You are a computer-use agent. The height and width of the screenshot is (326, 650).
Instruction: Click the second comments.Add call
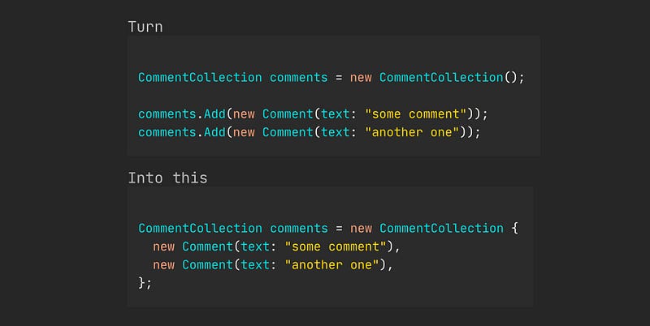click(x=181, y=132)
